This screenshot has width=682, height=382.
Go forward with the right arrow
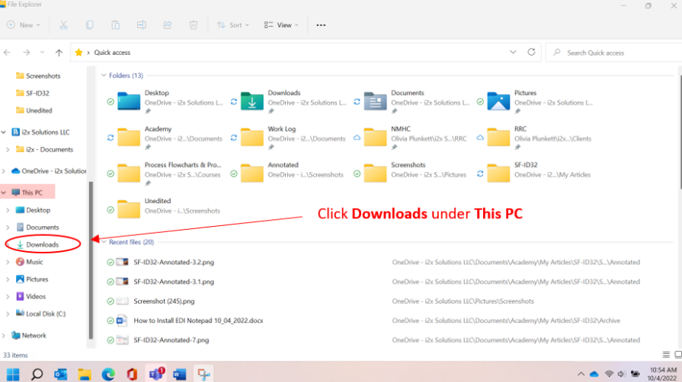point(27,53)
